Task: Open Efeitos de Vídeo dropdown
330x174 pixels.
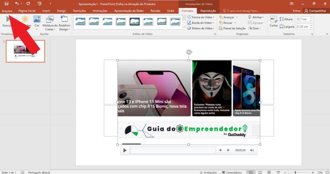Action: click(201, 28)
